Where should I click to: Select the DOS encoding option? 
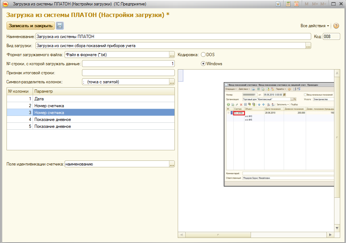click(208, 55)
